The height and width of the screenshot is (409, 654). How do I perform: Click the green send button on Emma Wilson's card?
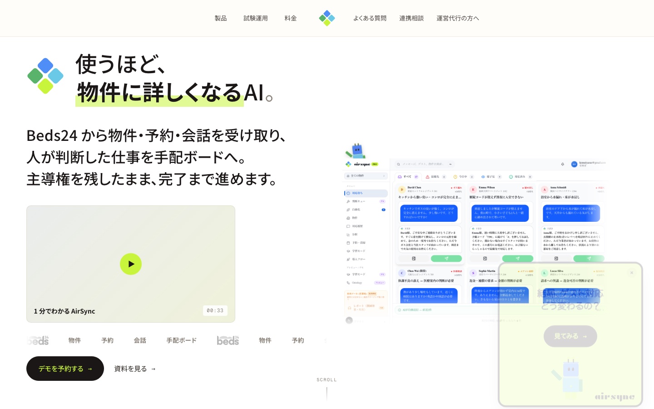click(x=518, y=259)
